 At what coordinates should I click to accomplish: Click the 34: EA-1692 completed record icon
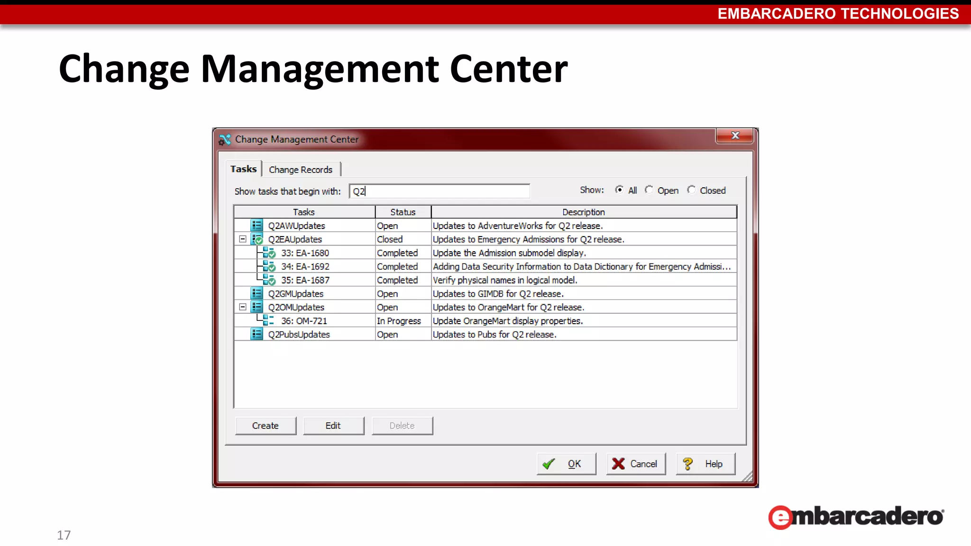point(269,266)
